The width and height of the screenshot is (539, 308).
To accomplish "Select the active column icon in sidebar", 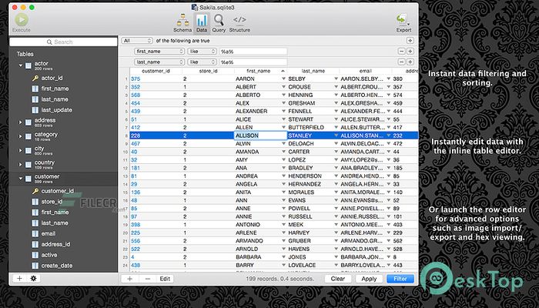I will point(35,255).
